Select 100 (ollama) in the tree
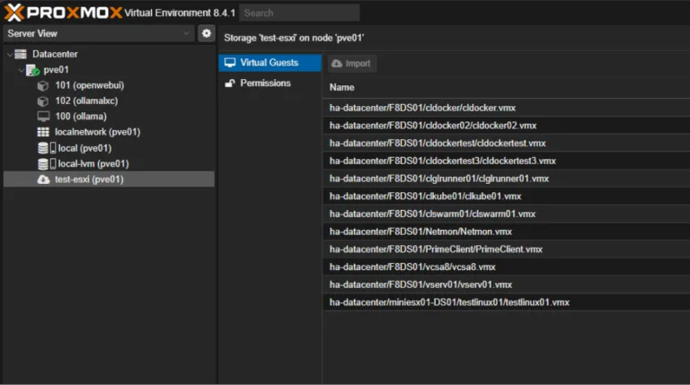690x385 pixels. (81, 117)
